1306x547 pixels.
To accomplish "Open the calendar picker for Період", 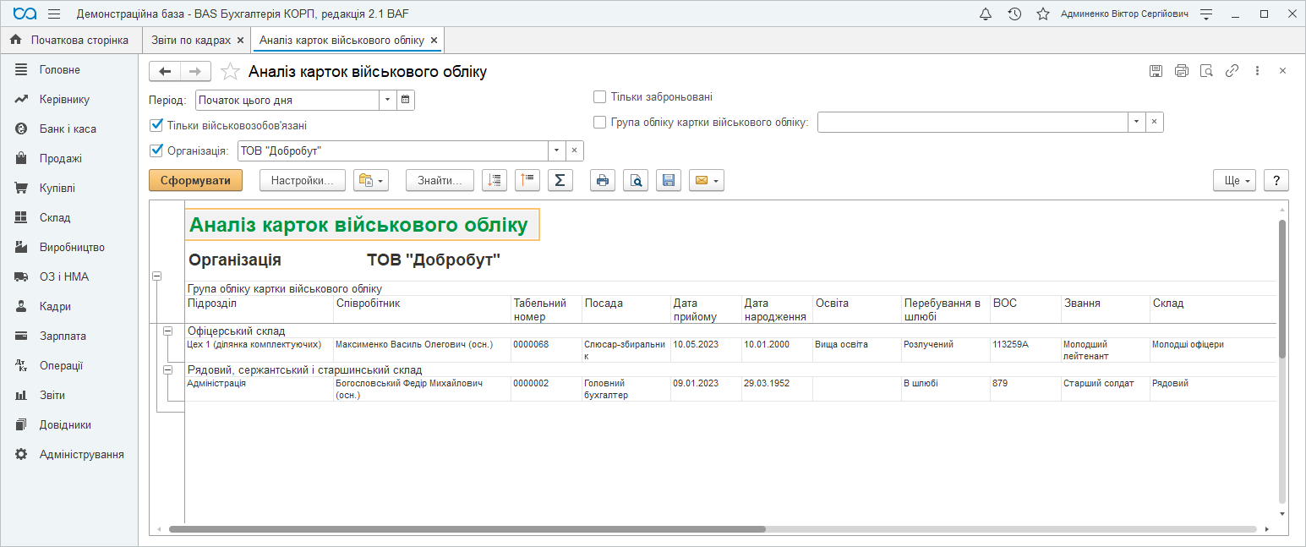I will click(x=406, y=100).
